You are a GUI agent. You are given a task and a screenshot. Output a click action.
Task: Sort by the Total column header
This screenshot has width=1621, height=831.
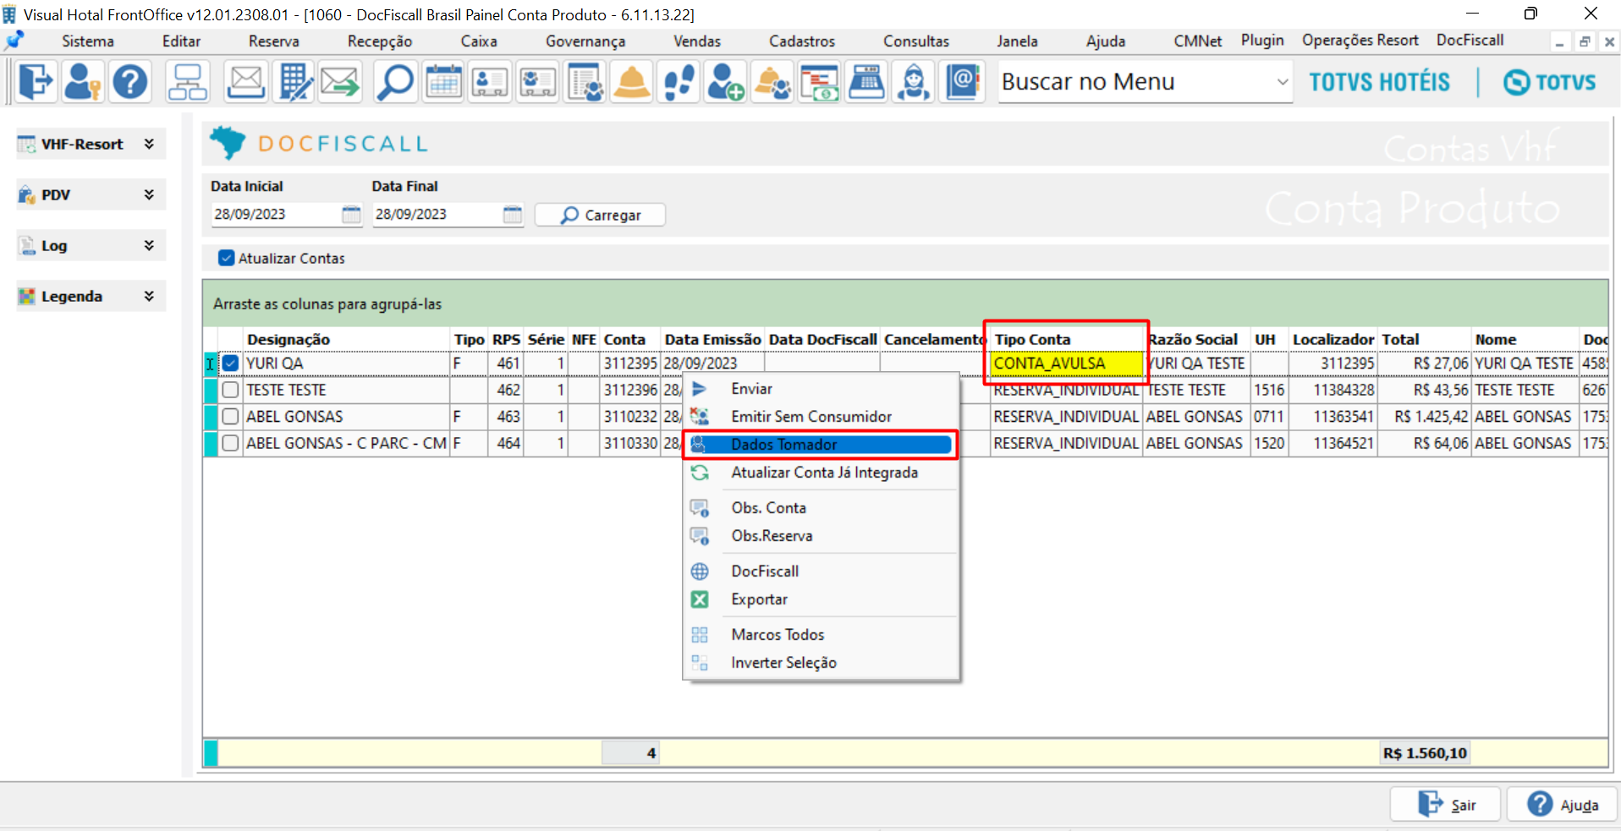1424,340
